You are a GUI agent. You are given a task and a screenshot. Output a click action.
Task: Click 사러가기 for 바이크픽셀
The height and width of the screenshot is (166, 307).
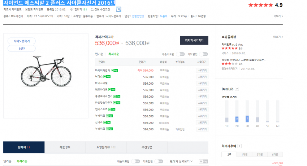pyautogui.click(x=202, y=84)
